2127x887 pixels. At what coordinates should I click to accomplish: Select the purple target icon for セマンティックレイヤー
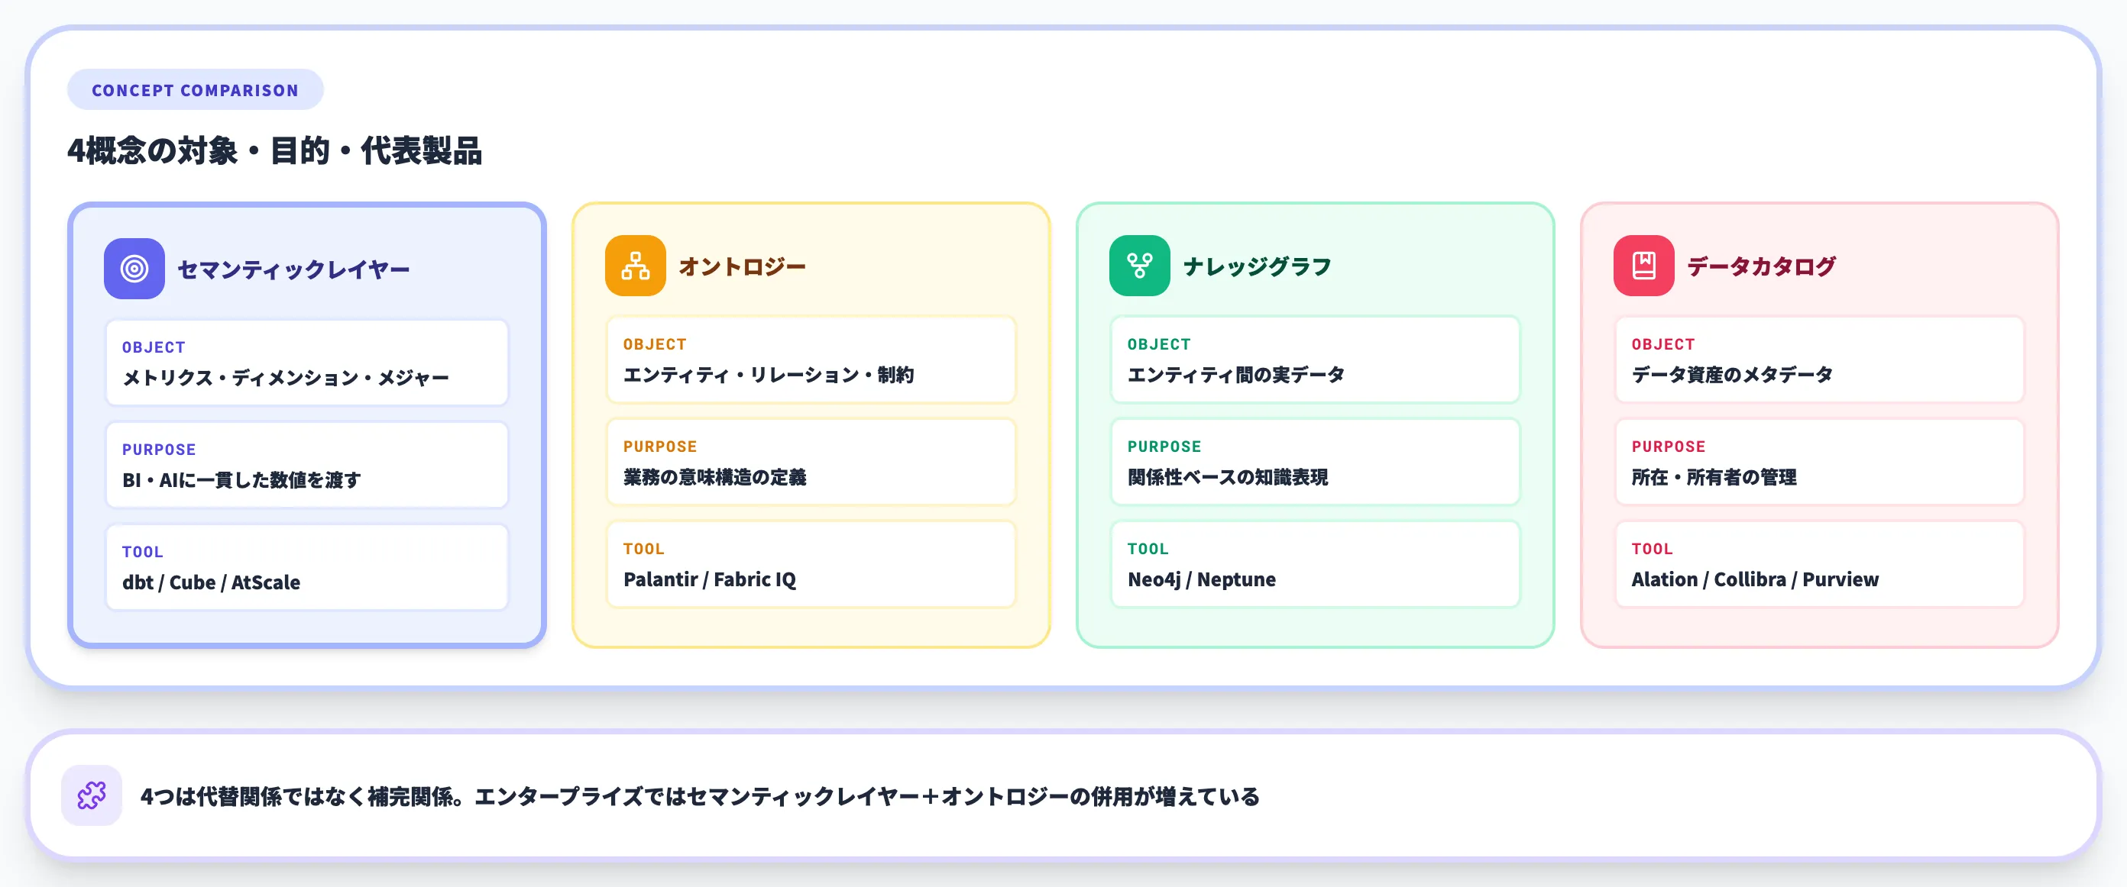pyautogui.click(x=134, y=267)
